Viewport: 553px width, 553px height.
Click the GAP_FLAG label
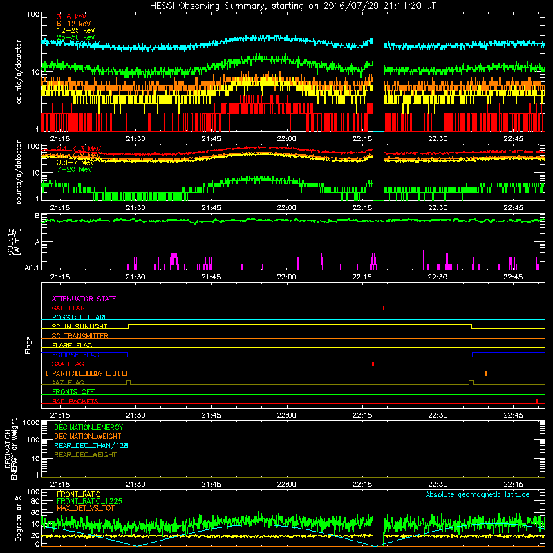(x=68, y=308)
